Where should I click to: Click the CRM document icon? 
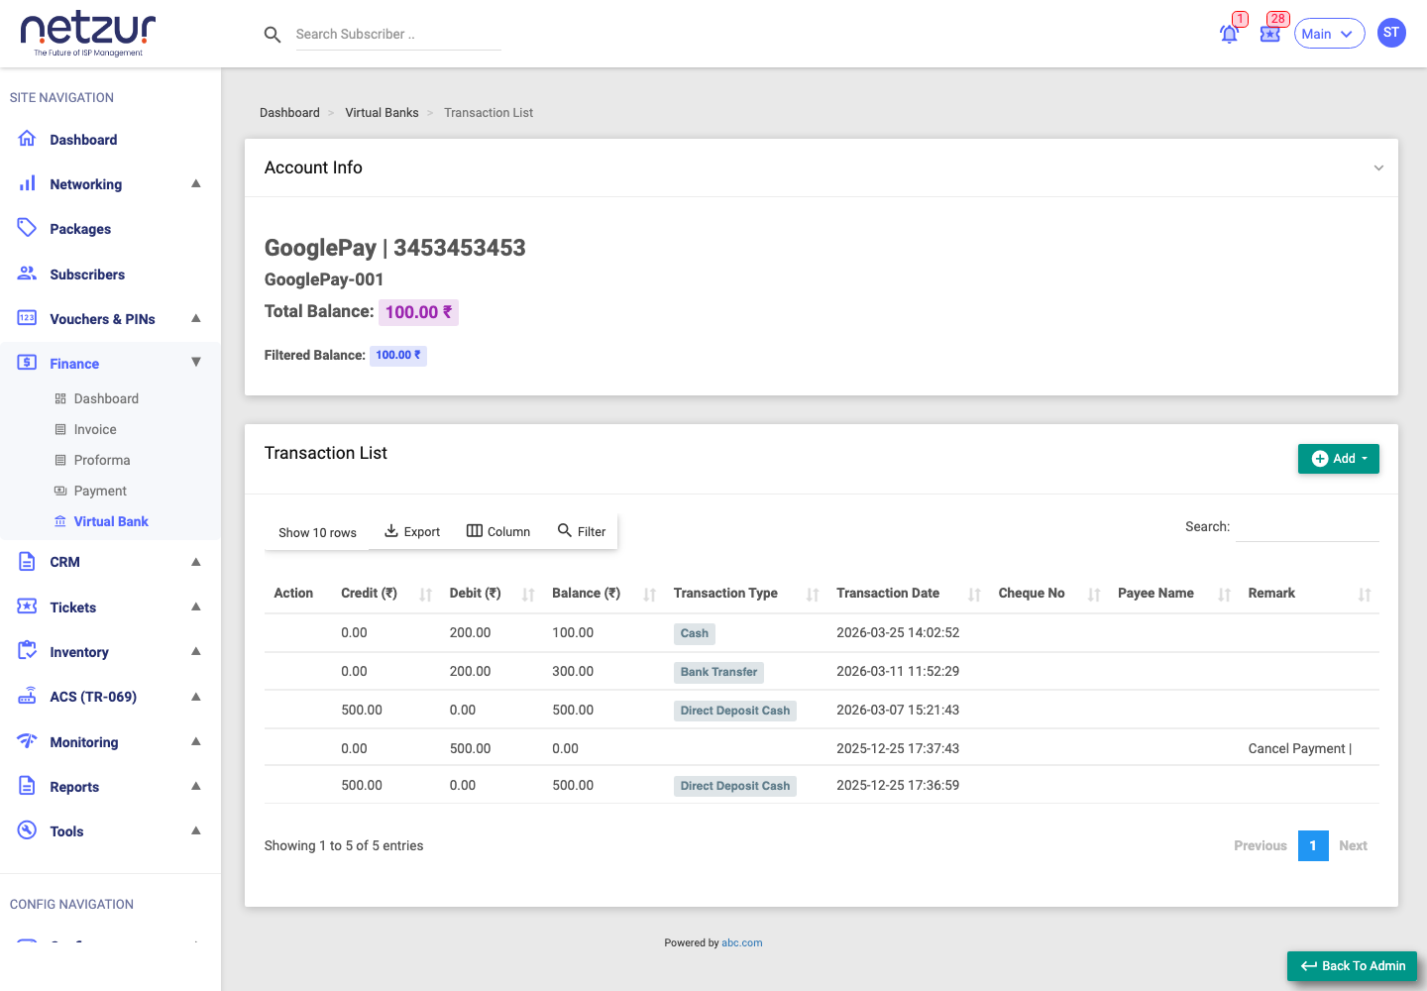point(28,561)
